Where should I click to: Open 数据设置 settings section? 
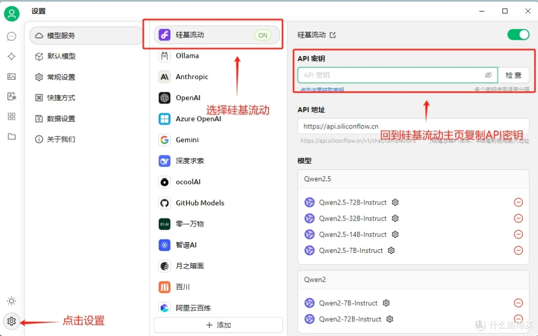[86, 118]
